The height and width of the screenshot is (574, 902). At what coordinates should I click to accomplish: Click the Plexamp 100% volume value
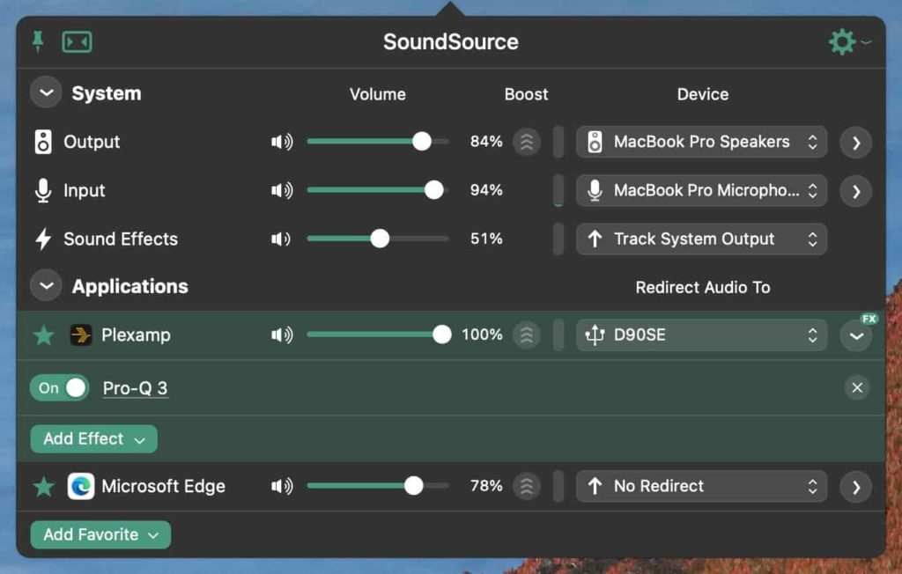pos(482,335)
